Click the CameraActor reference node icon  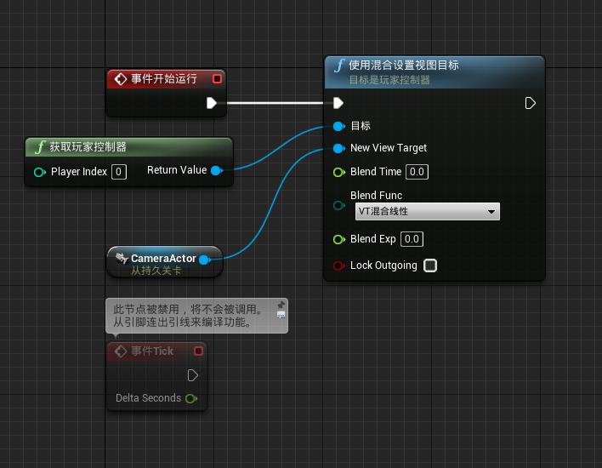tap(122, 258)
